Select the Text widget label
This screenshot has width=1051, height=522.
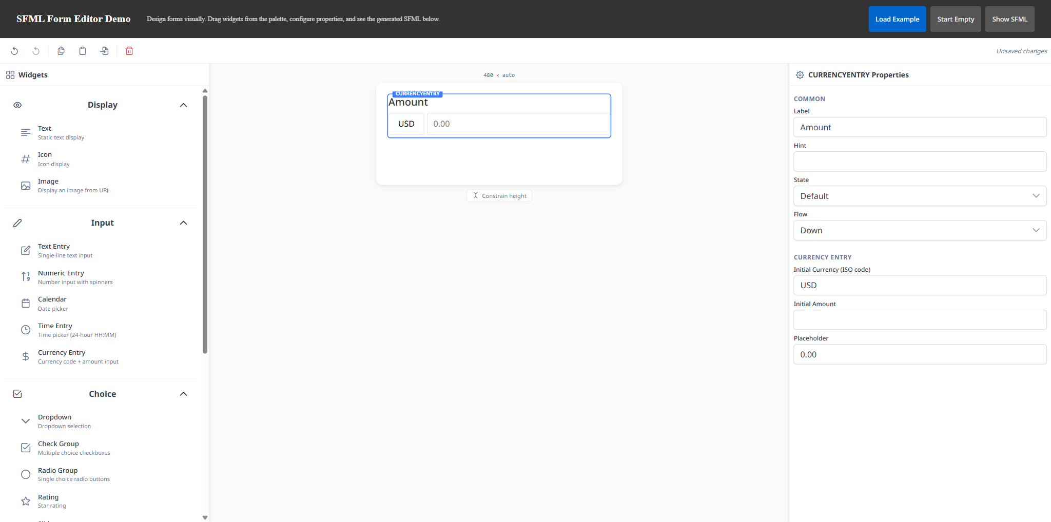[x=45, y=128]
